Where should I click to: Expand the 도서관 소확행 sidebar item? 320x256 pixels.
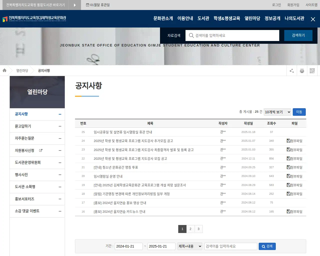coord(60,187)
